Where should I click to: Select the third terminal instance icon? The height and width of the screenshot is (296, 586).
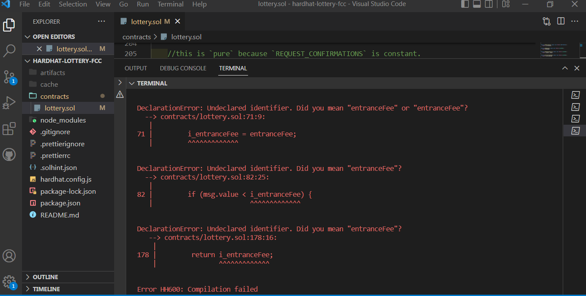(x=575, y=118)
